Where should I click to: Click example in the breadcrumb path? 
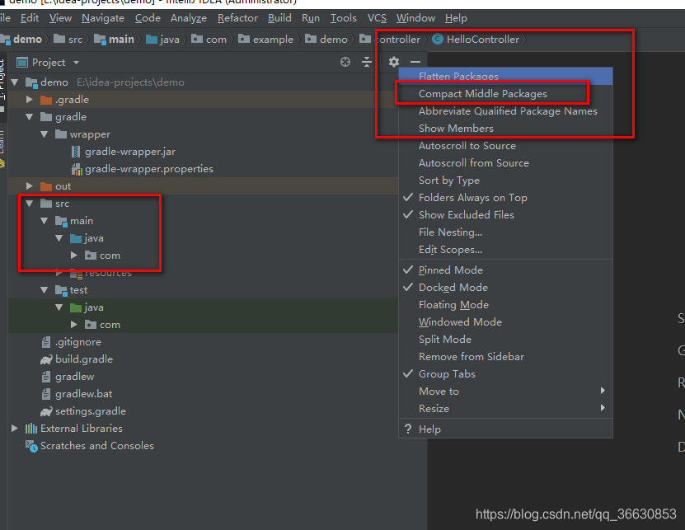[273, 40]
